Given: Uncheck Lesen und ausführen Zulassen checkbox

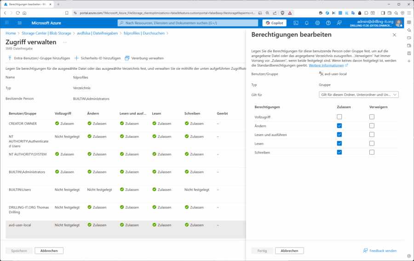Looking at the screenshot, I should pos(339,135).
